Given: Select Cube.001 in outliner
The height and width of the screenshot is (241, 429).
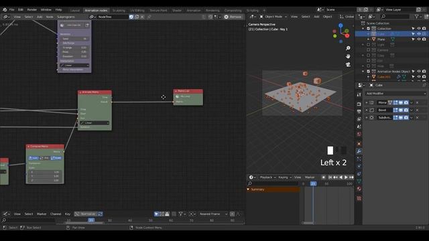Looking at the screenshot, I should pos(384,77).
